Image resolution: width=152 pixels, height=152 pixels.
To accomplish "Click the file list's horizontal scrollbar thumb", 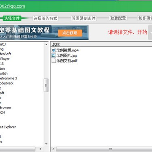I will (104, 149).
